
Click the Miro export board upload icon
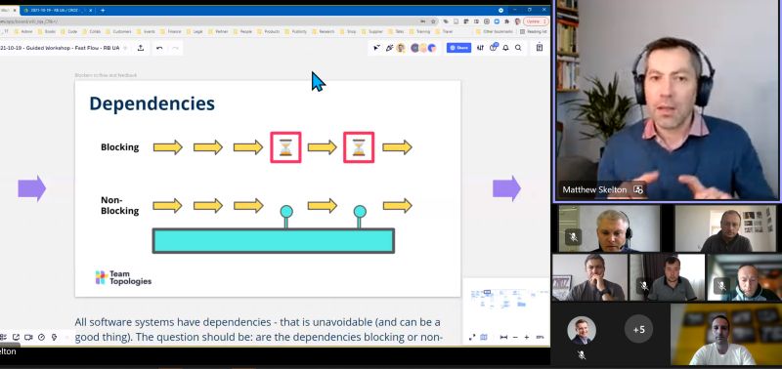click(141, 48)
